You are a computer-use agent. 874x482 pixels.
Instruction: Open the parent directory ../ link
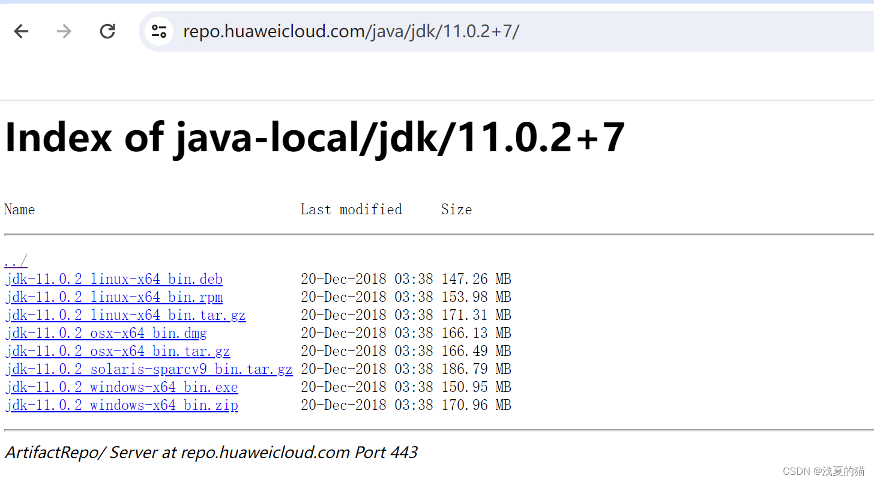[x=16, y=261]
